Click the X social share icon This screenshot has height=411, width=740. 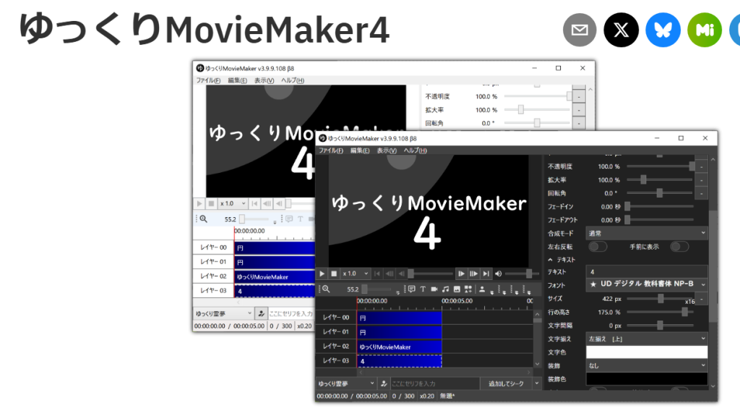click(621, 30)
